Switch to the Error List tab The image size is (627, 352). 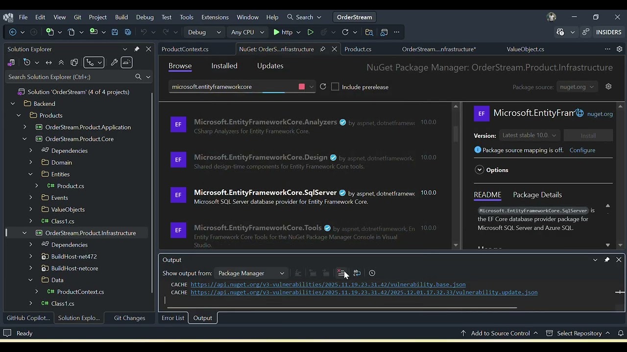point(173,318)
